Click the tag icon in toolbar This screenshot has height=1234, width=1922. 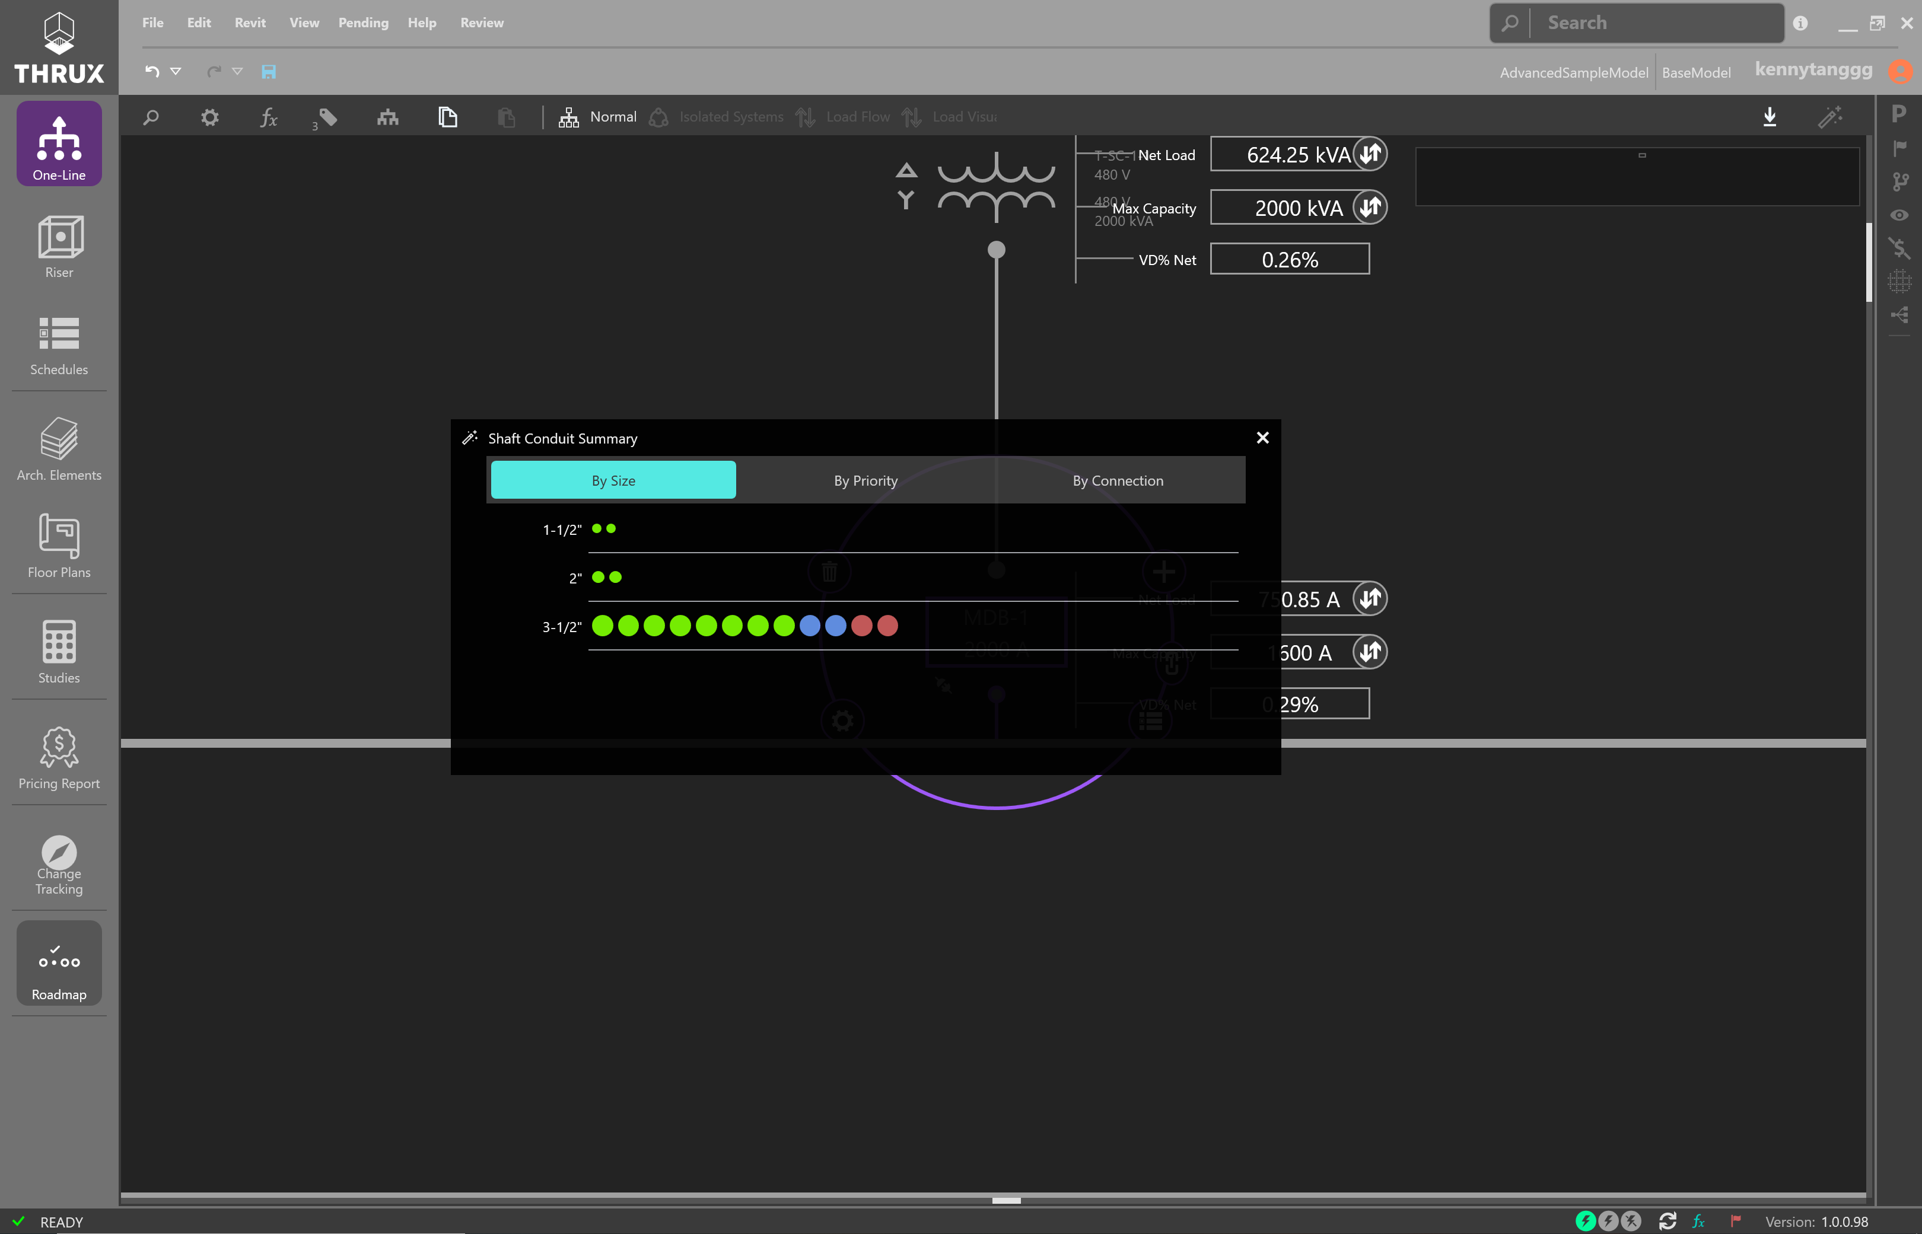click(x=328, y=118)
